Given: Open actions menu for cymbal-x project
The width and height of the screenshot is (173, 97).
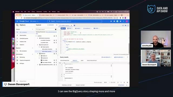Looking at the screenshot, I should (56, 36).
